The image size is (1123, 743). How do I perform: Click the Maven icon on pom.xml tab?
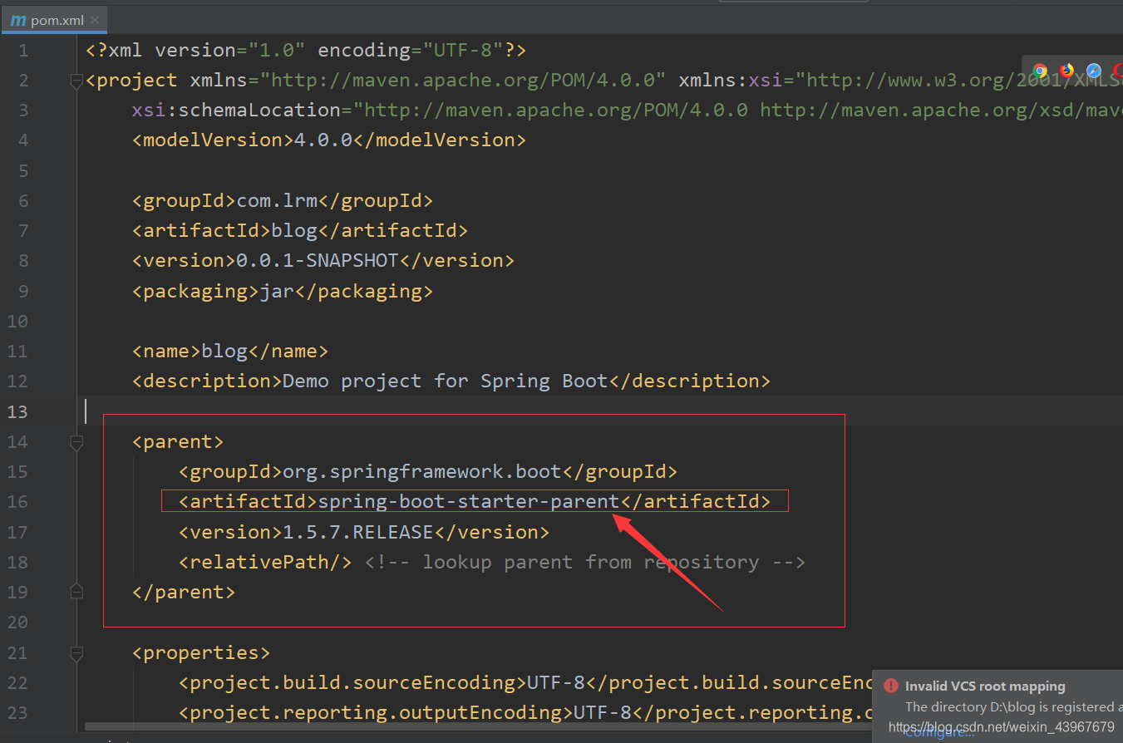coord(18,20)
